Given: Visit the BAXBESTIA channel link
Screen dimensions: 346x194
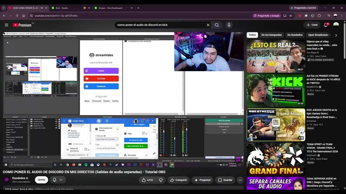Looking at the screenshot, I should (313, 87).
